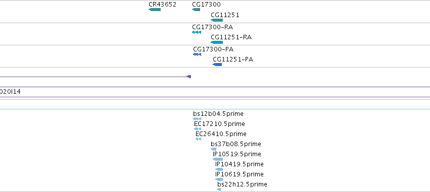
Task: Open the CR43652 gene label
Action: (x=162, y=5)
